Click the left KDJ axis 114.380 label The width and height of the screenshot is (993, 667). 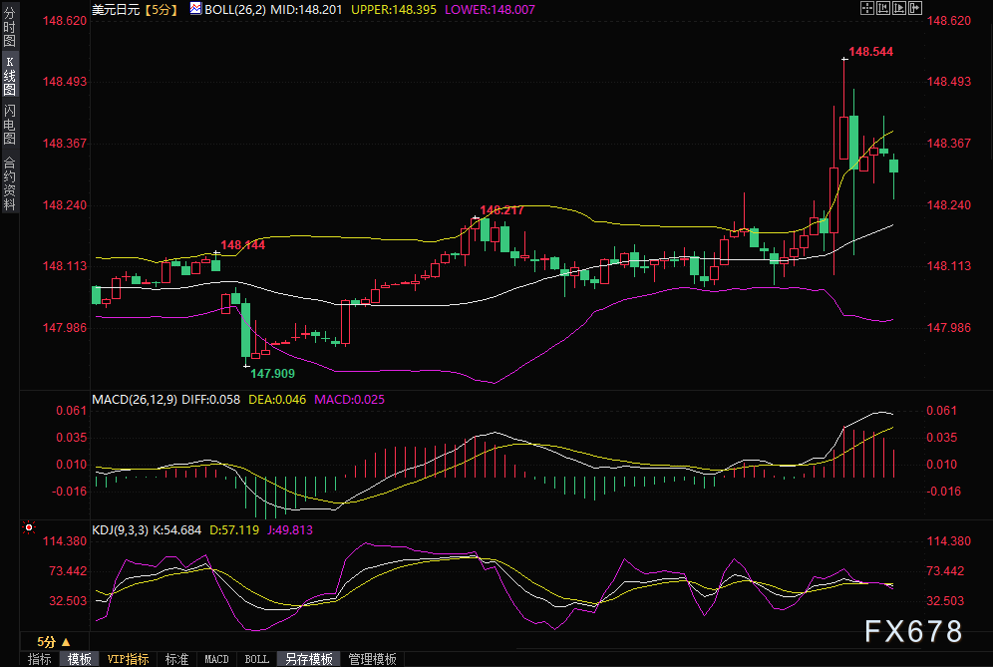click(x=65, y=541)
